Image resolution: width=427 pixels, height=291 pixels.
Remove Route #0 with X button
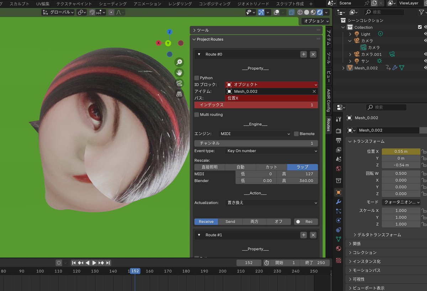tap(313, 54)
